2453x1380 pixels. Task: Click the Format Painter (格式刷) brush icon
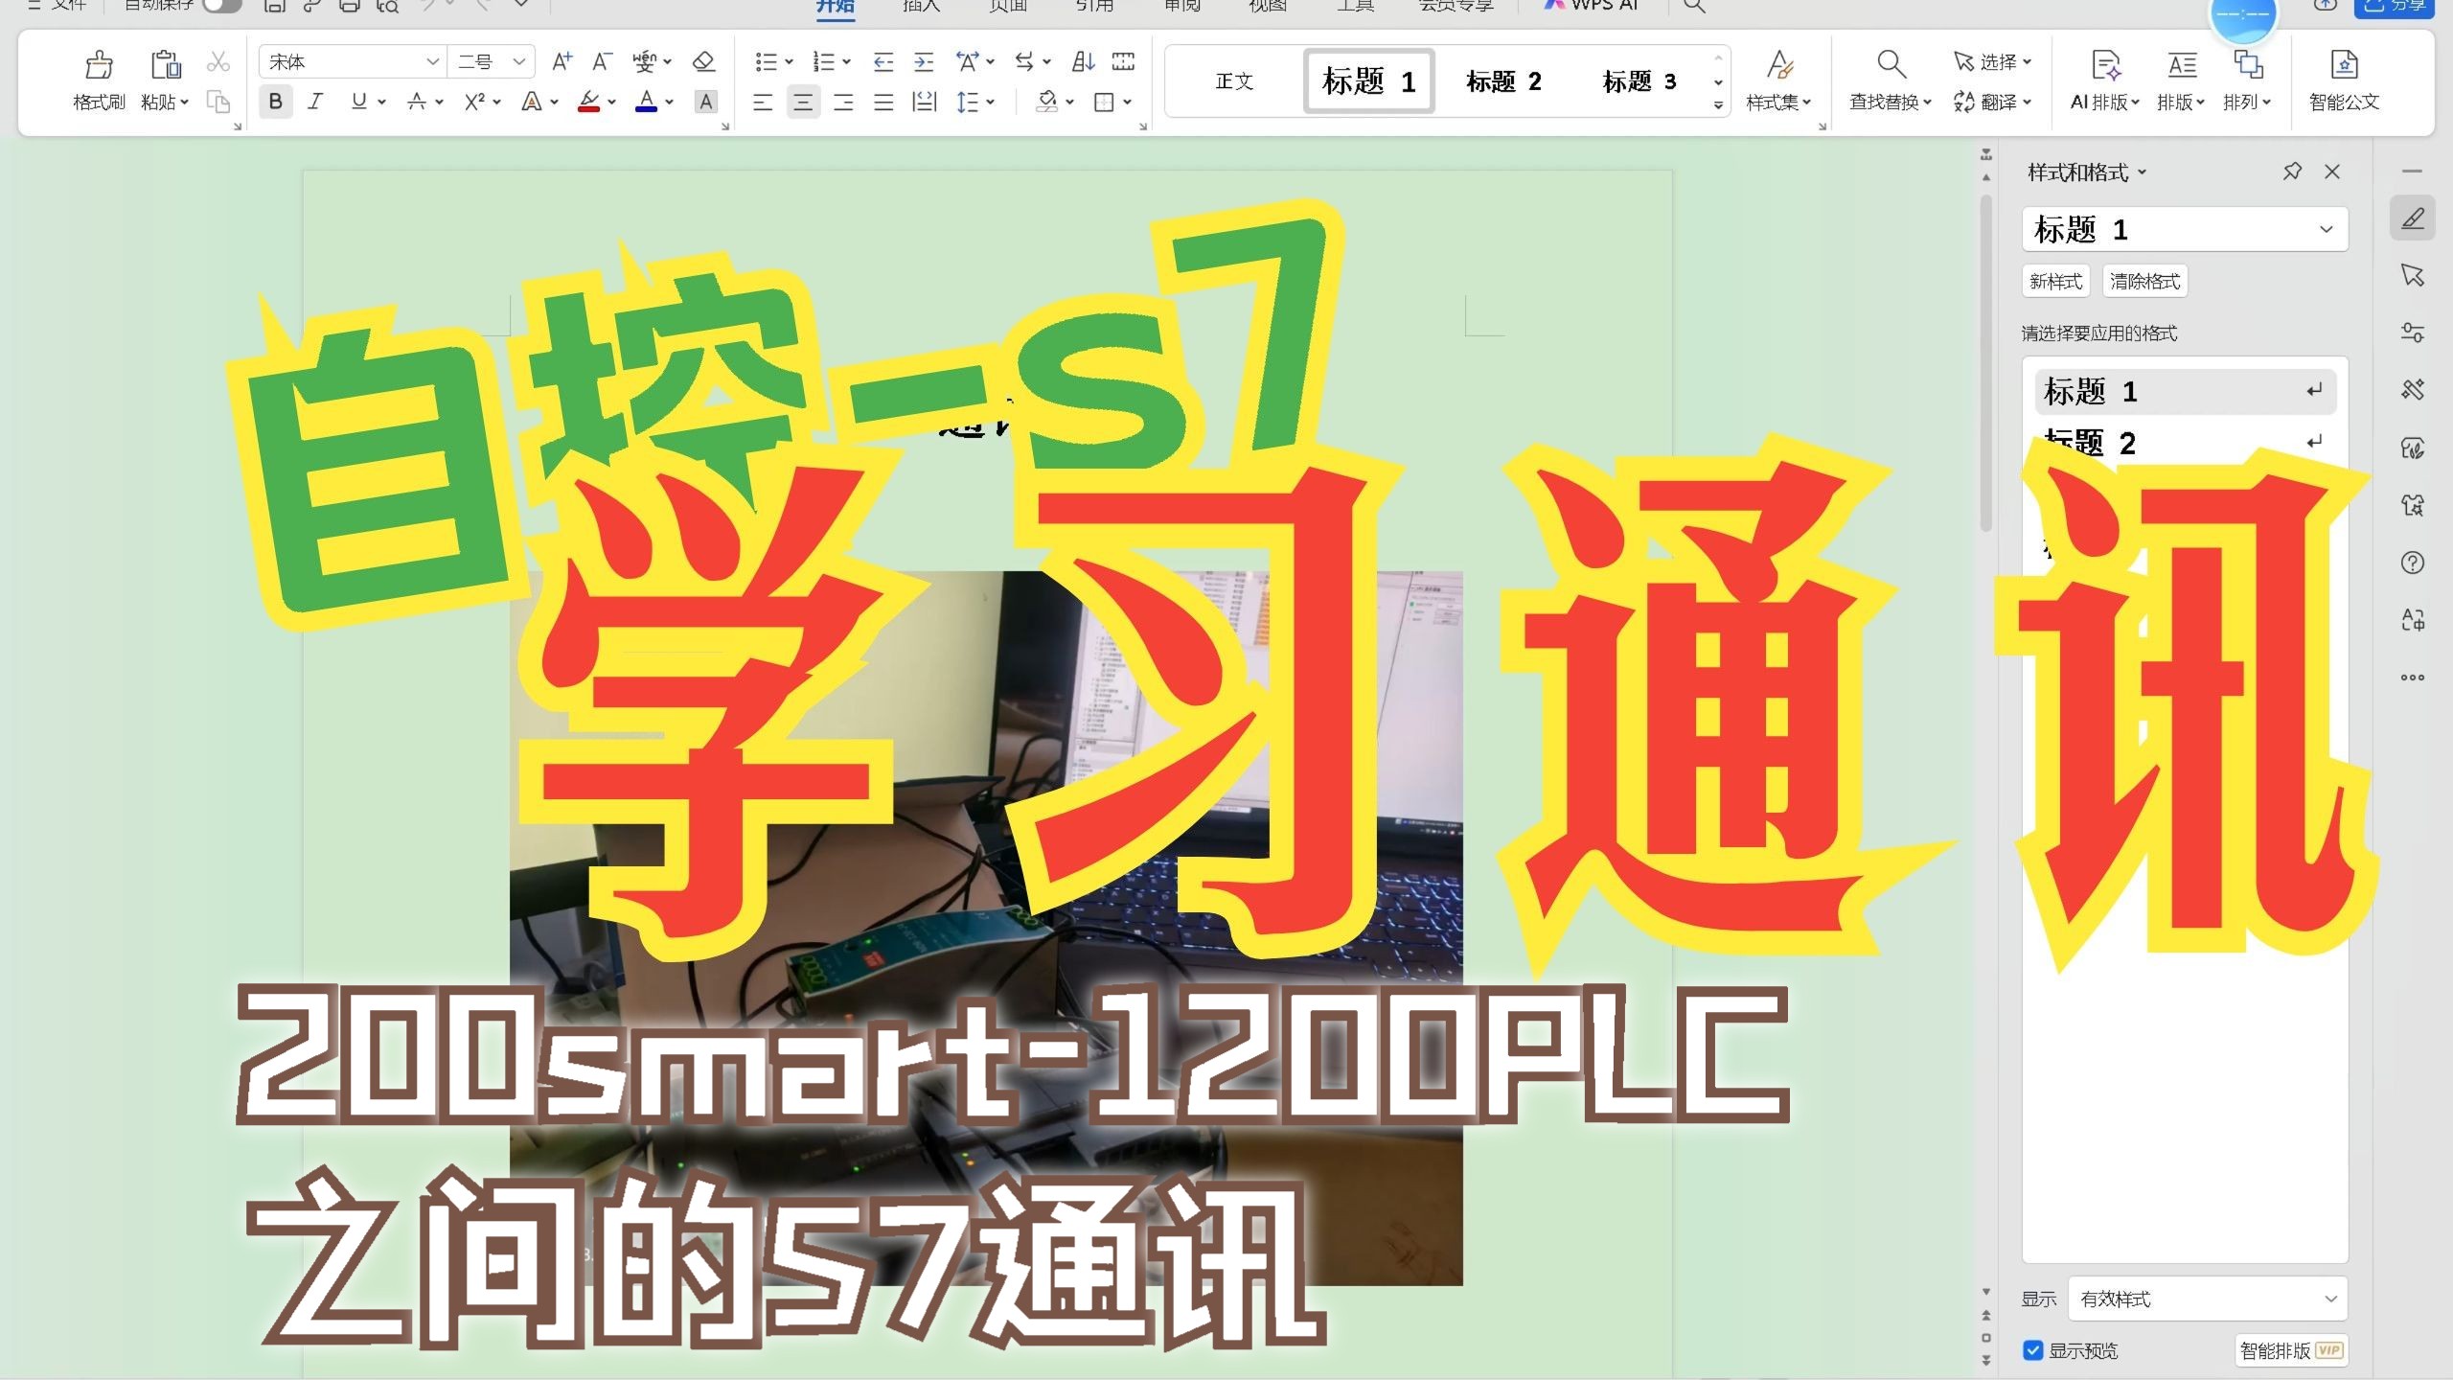click(x=99, y=64)
